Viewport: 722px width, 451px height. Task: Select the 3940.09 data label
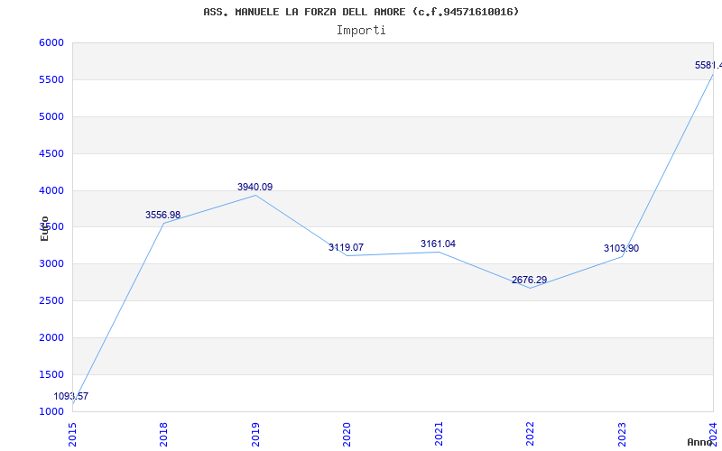click(x=255, y=187)
